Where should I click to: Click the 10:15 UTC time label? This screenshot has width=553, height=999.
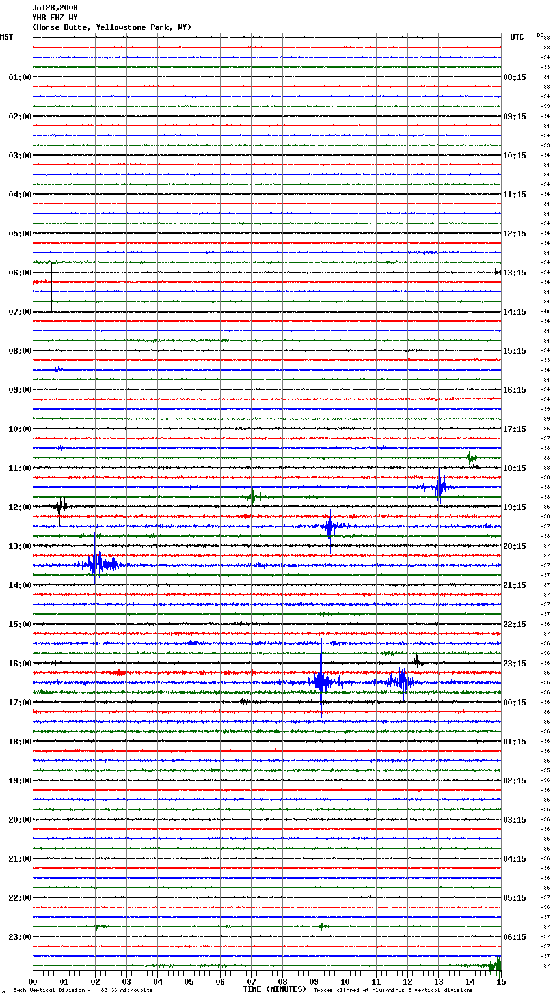click(515, 156)
